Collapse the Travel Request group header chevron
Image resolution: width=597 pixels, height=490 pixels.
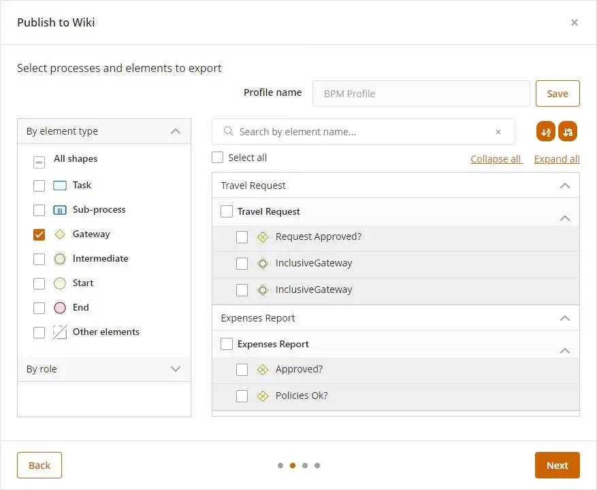pyautogui.click(x=565, y=186)
